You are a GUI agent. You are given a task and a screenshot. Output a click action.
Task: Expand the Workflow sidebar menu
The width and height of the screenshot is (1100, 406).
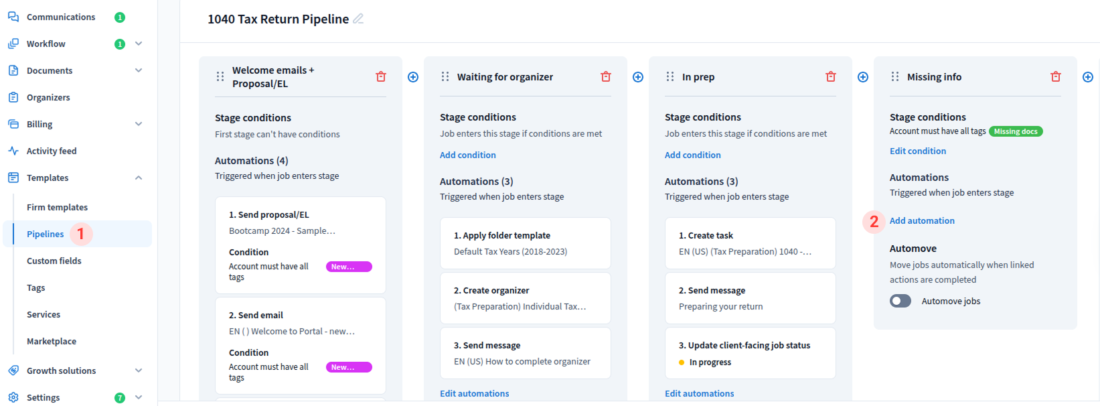(139, 44)
